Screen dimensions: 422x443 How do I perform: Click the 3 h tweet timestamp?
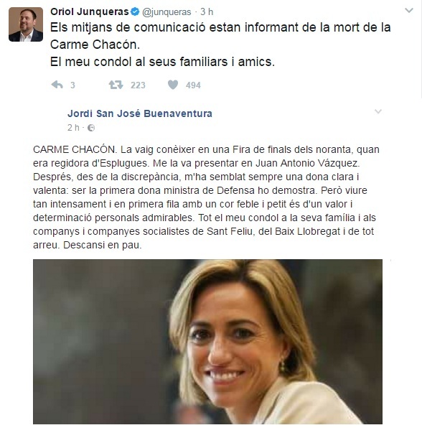click(207, 12)
